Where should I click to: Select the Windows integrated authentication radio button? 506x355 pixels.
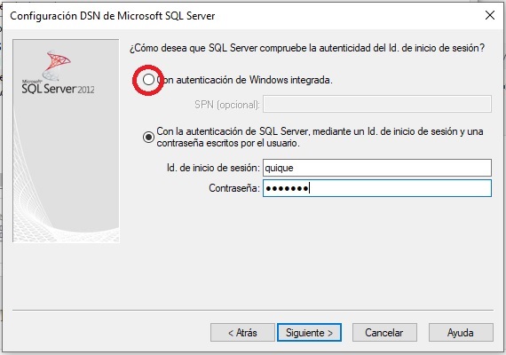coord(148,79)
